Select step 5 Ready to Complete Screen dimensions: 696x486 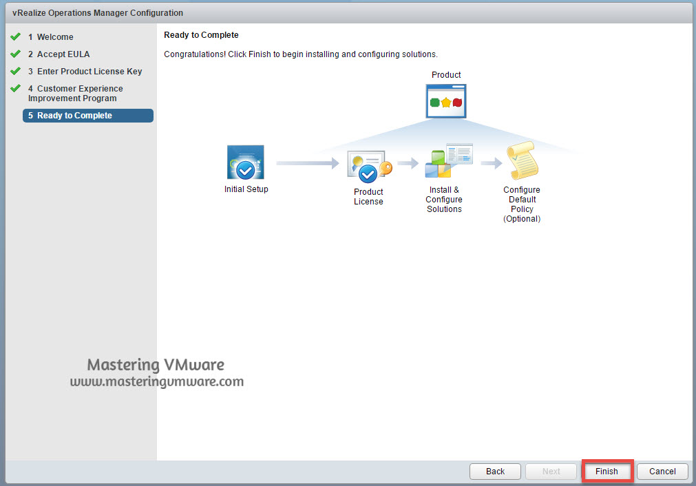tap(88, 116)
